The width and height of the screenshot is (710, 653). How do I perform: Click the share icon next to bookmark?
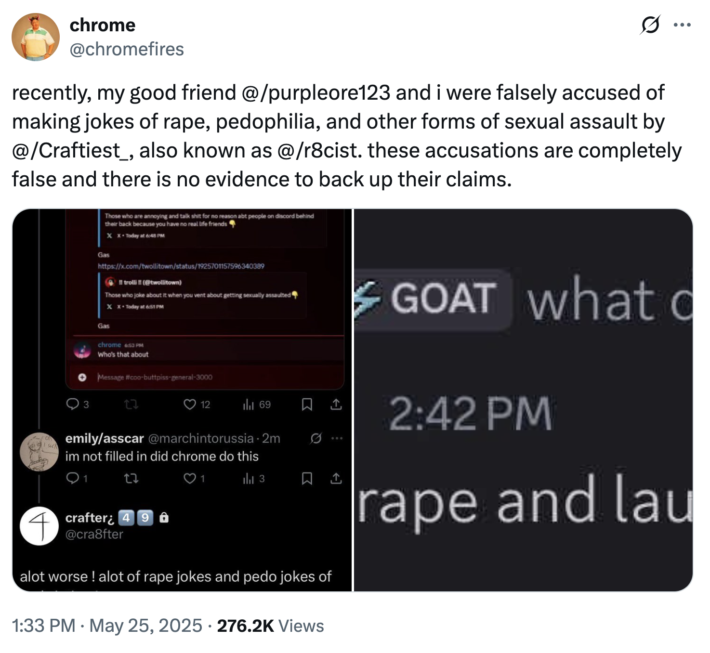(336, 404)
